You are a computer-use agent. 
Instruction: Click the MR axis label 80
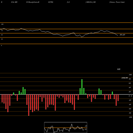pyautogui.click(x=130, y=79)
